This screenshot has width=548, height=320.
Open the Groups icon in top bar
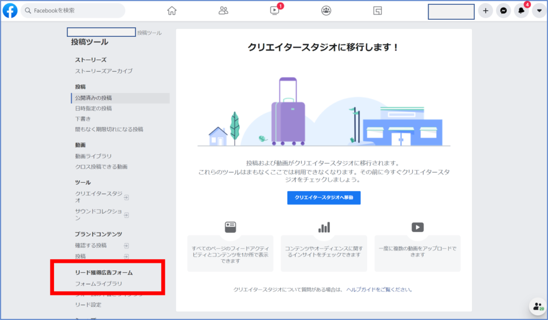326,11
